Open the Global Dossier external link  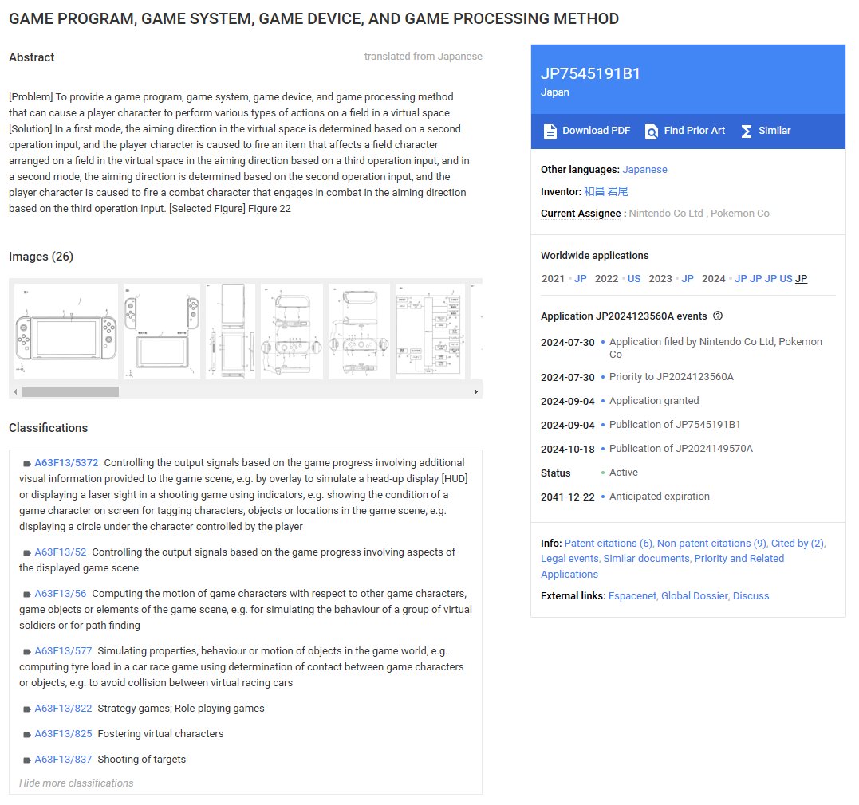[695, 596]
